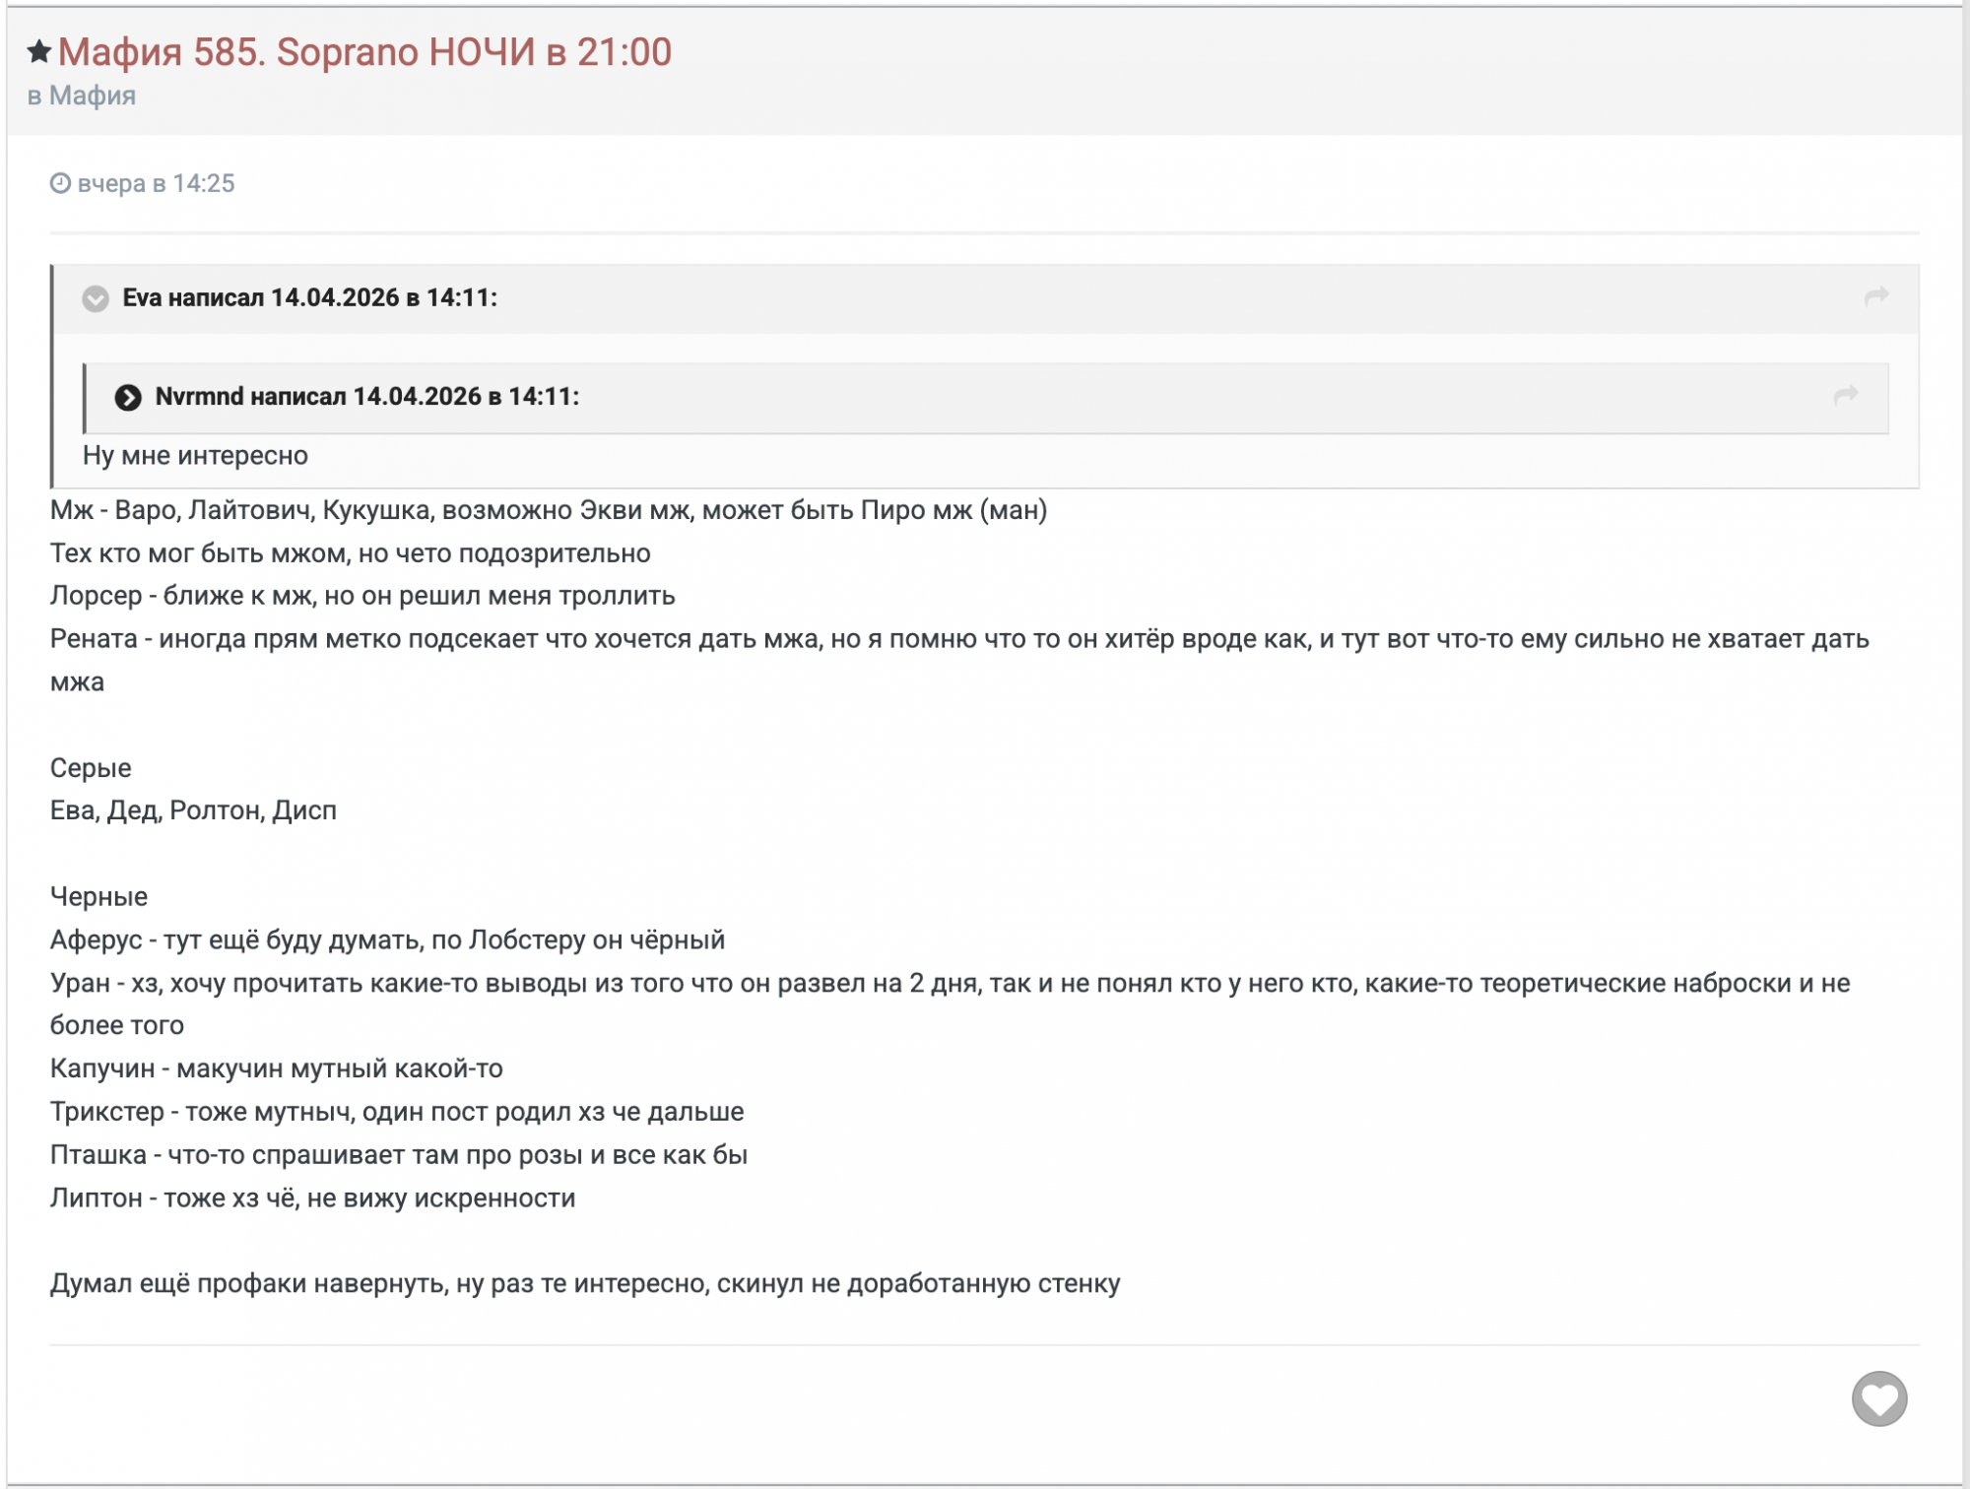Click 'Nvrmnd написал 14.04.2026 в 14:11' header
The height and width of the screenshot is (1489, 1970).
(x=366, y=397)
